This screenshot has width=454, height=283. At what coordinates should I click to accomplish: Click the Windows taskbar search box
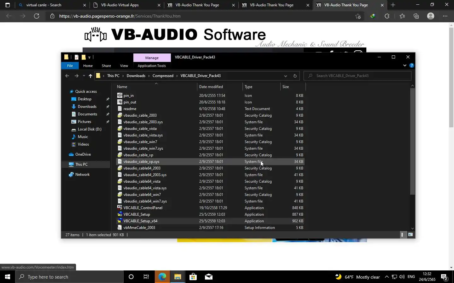pos(69,277)
